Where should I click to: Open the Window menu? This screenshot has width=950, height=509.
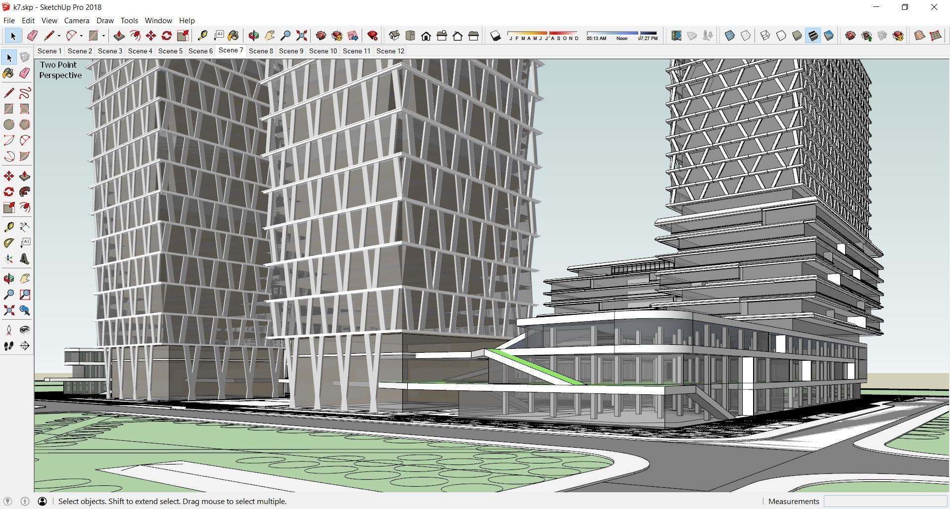pos(158,20)
